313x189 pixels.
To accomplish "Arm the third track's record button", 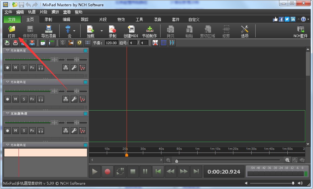I will tap(7, 131).
